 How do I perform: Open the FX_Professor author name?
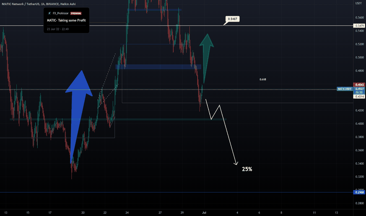coord(60,13)
